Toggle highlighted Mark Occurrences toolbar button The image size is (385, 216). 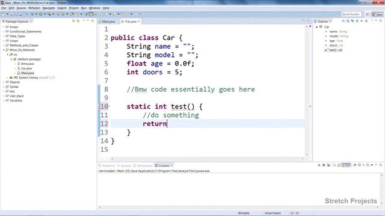pos(91,14)
